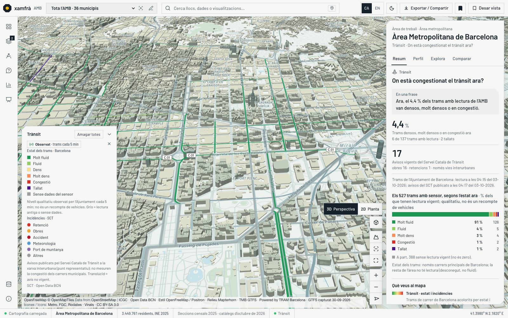The width and height of the screenshot is (508, 318).
Task: Collapse the Trànsit legend with its chevron
Action: pos(109,135)
